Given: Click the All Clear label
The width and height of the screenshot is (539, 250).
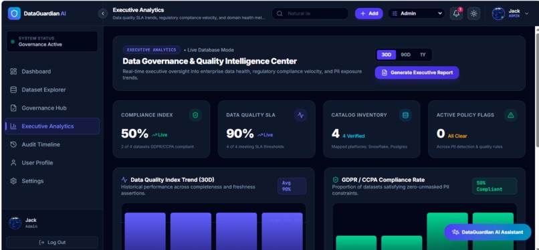Looking at the screenshot, I should tap(457, 136).
